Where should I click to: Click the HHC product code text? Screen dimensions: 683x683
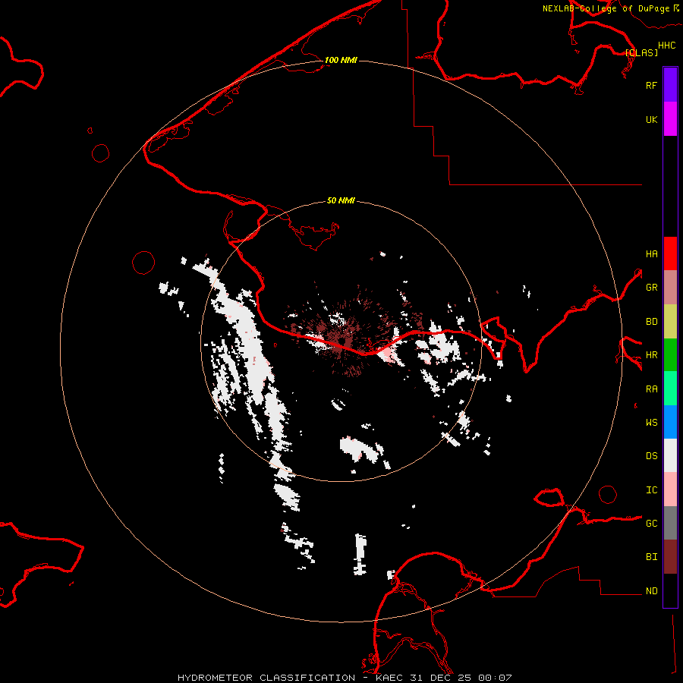tap(667, 46)
